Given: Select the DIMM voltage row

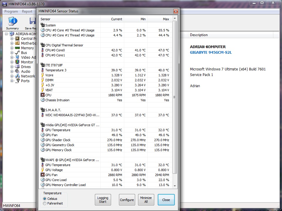Looking at the screenshot, I should [x=105, y=80].
